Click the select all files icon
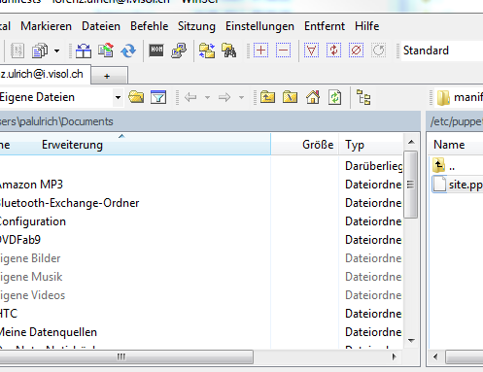Image resolution: width=483 pixels, height=372 pixels. coord(311,51)
